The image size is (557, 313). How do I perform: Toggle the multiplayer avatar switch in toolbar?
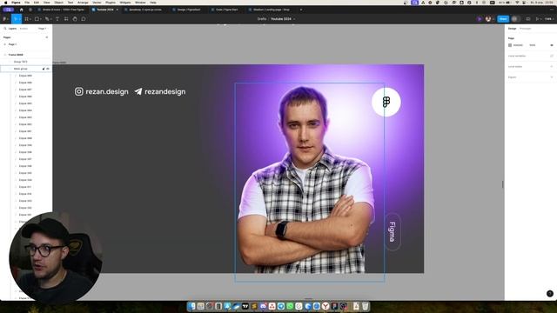point(516,19)
